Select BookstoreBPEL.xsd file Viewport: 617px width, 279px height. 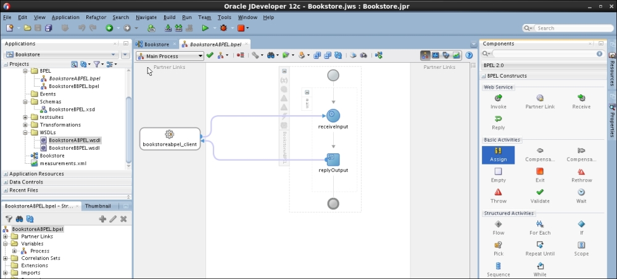(72, 109)
